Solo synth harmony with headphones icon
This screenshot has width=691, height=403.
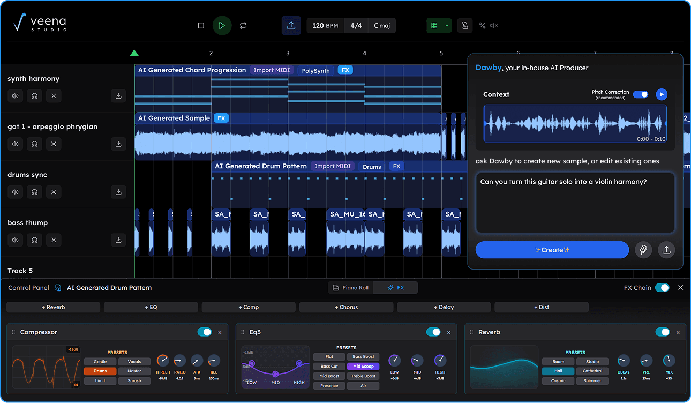34,96
